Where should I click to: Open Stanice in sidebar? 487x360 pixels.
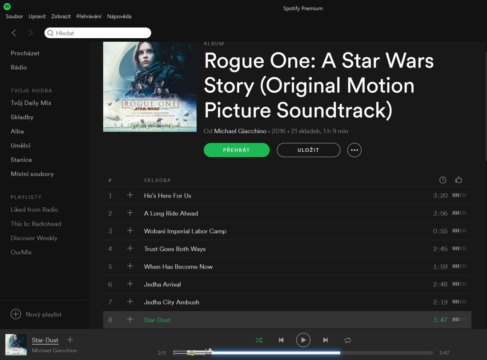point(21,160)
